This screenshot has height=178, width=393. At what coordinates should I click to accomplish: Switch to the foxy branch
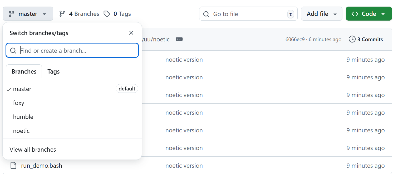(x=72, y=103)
